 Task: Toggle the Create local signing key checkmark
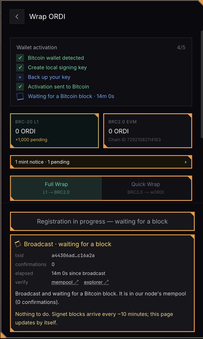click(x=20, y=68)
